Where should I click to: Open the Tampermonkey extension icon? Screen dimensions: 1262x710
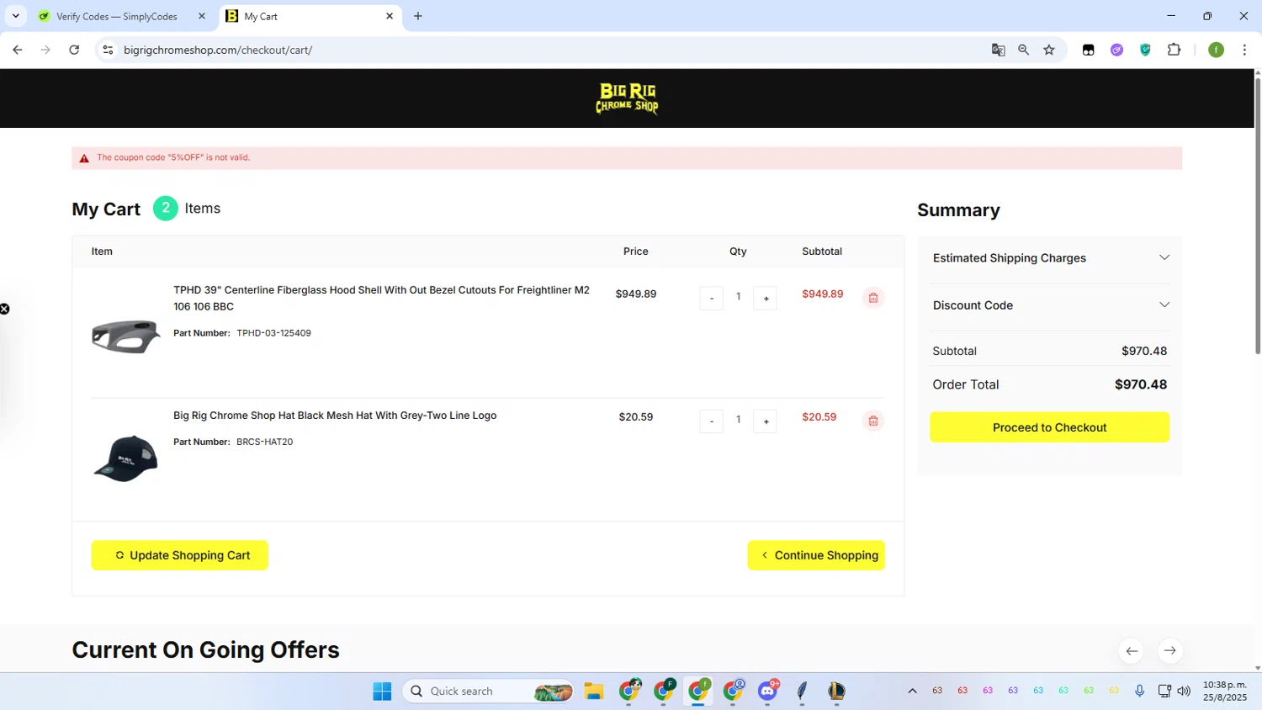coord(1088,50)
